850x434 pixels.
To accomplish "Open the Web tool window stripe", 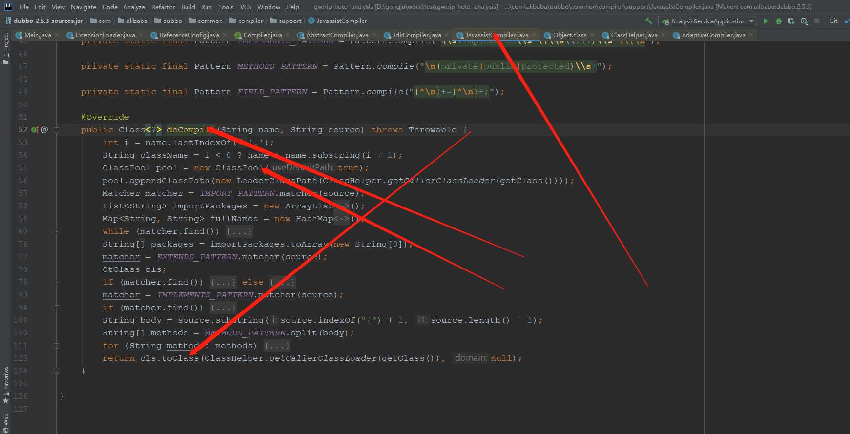I will point(5,423).
